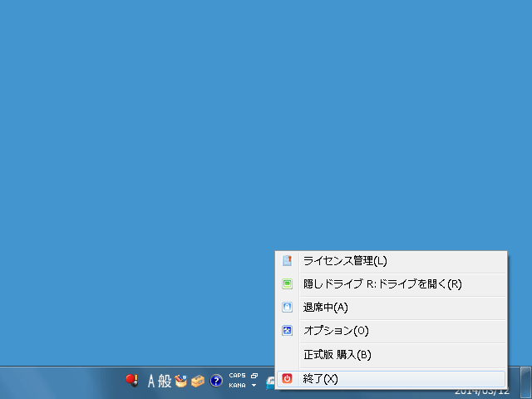Viewport: 532px width, 399px height.
Task: Open the IME toolbox icon
Action: point(198,381)
